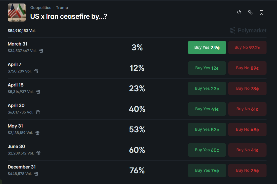
Task: Buy No at 89¢ for April 7
Action: coord(247,68)
